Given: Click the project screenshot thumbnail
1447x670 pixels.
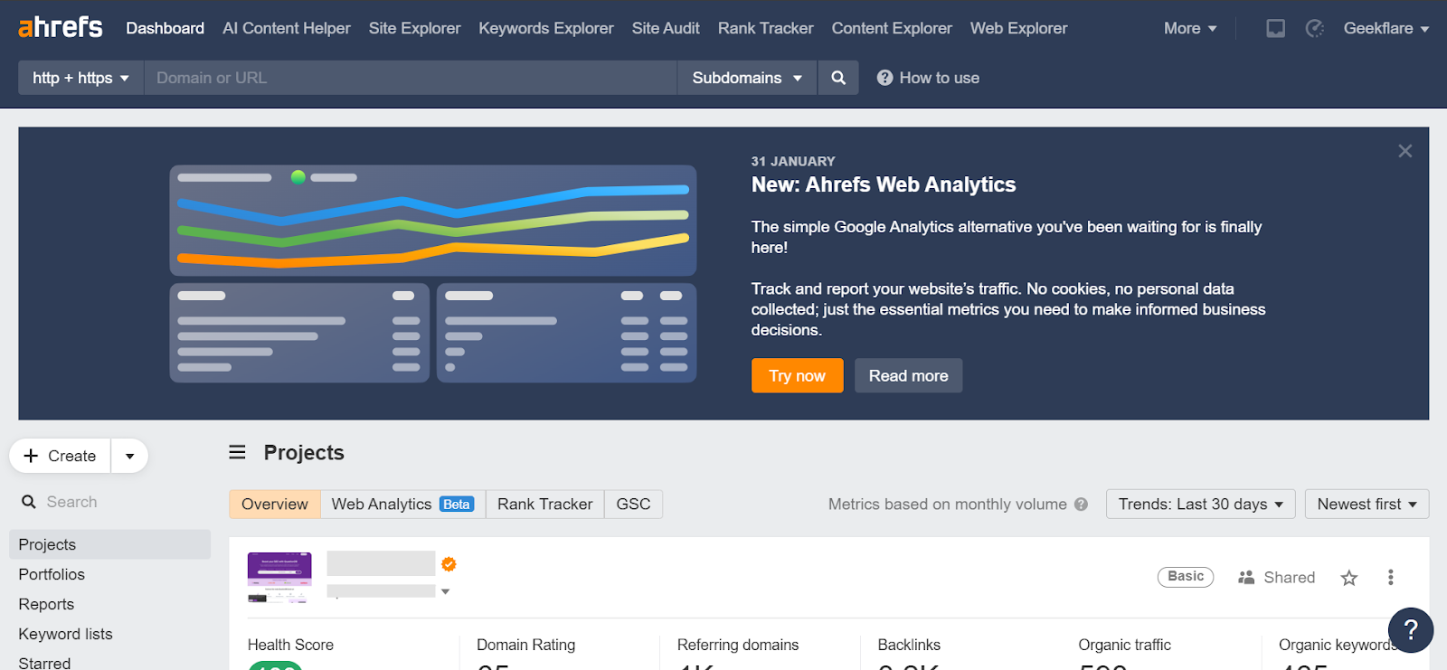Looking at the screenshot, I should 279,577.
